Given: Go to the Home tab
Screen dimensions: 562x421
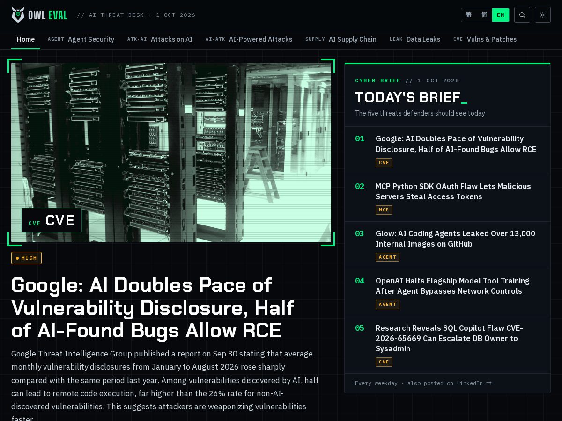Looking at the screenshot, I should [26, 39].
